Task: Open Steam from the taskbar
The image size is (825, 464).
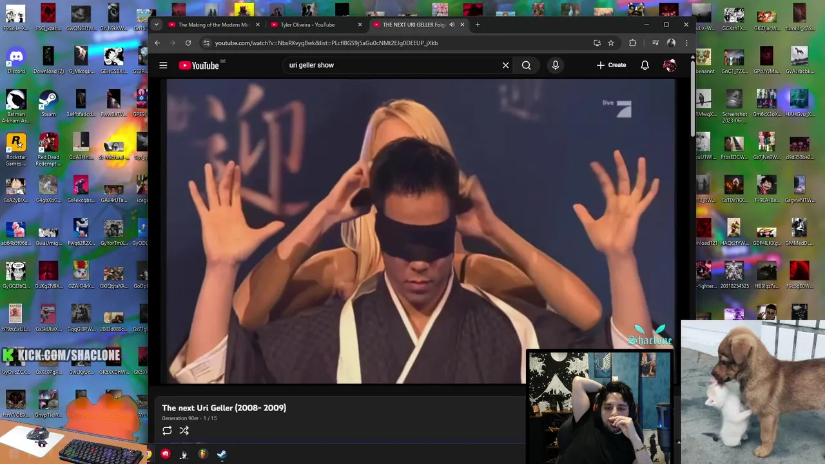Action: 221,454
